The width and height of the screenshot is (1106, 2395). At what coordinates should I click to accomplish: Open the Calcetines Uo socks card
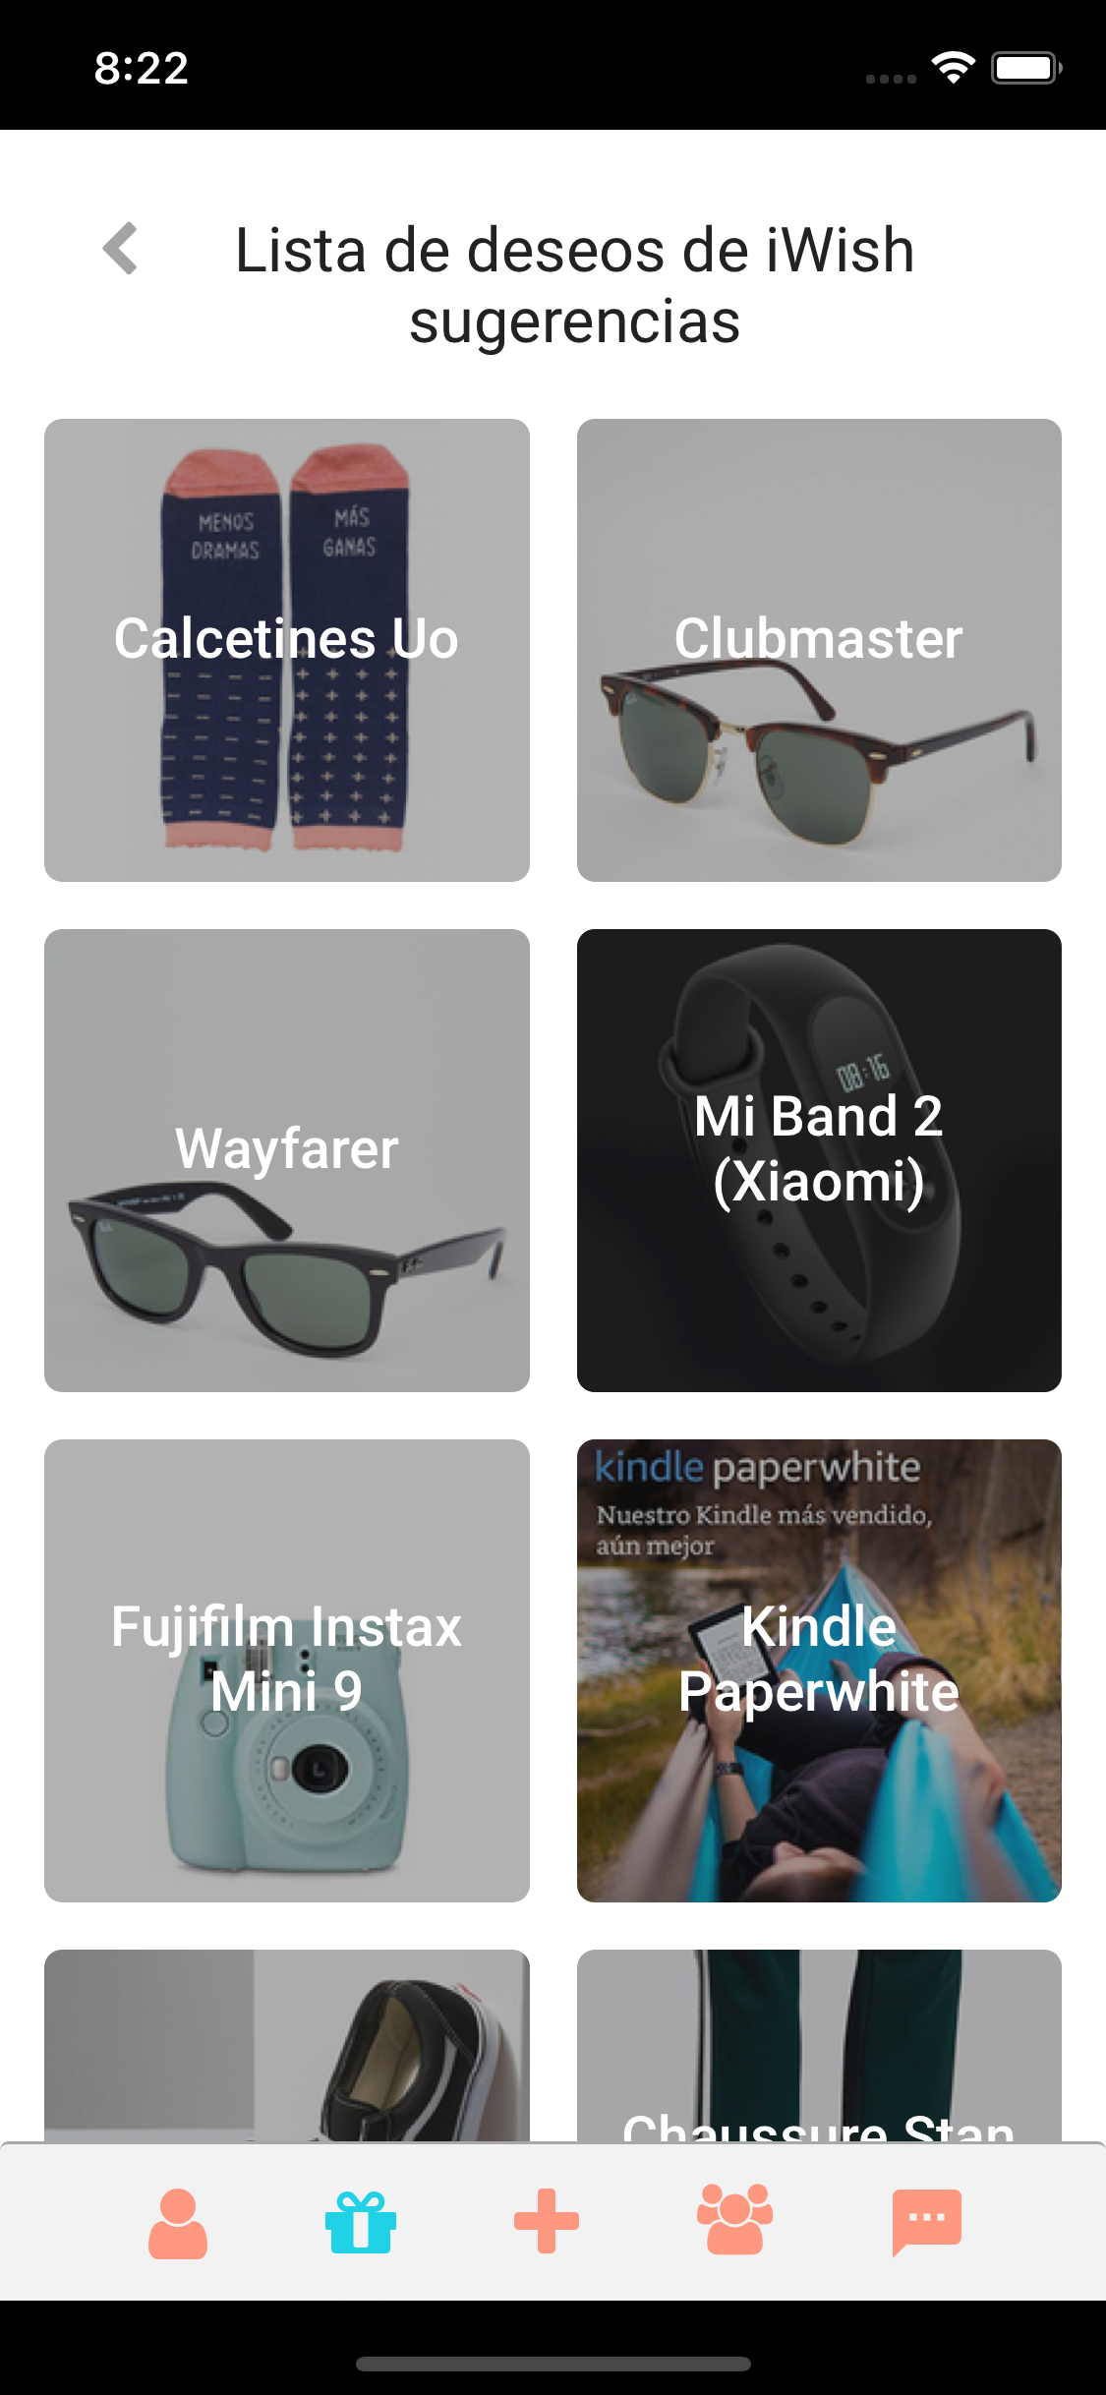coord(287,650)
